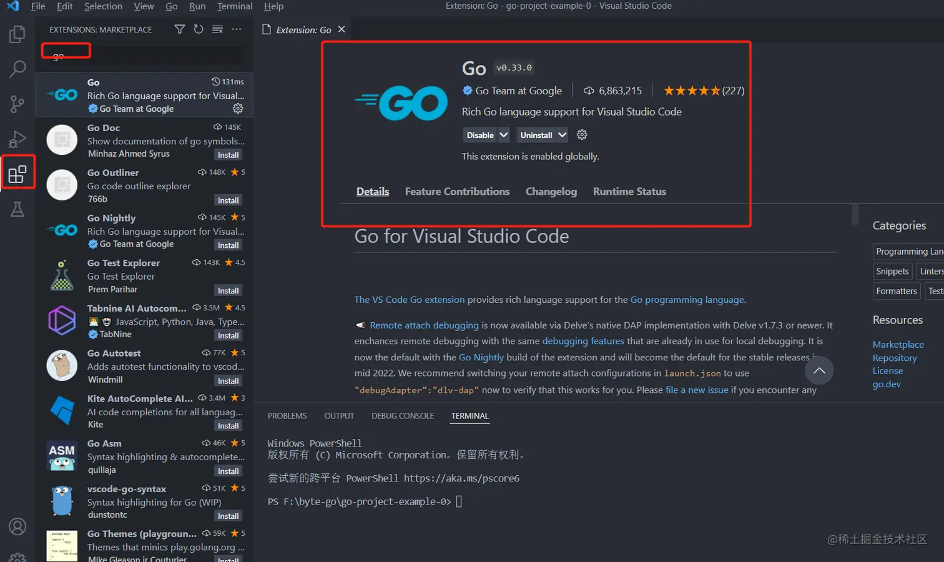Switch to the Feature Contributions tab

[458, 192]
